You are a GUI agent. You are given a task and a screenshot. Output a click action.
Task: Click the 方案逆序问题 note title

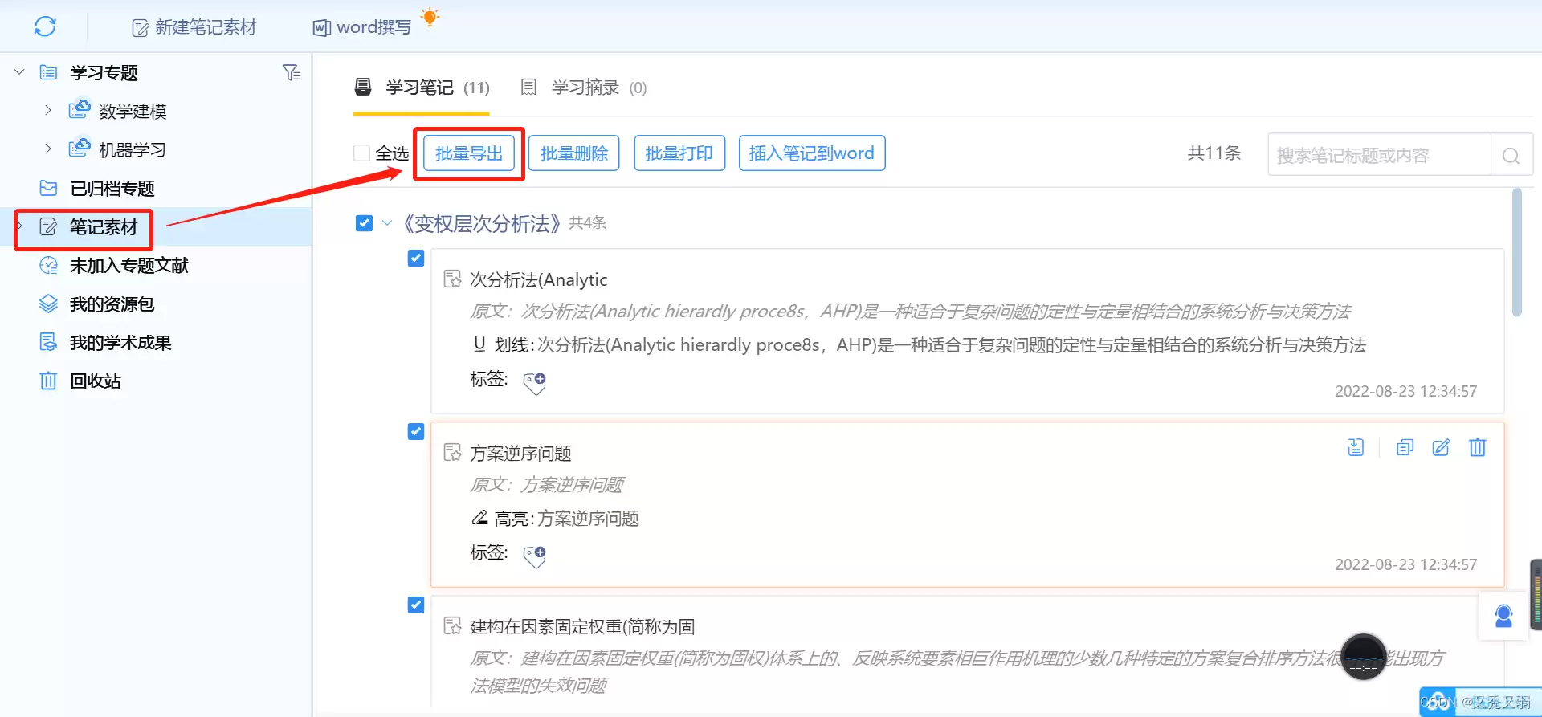pyautogui.click(x=520, y=454)
